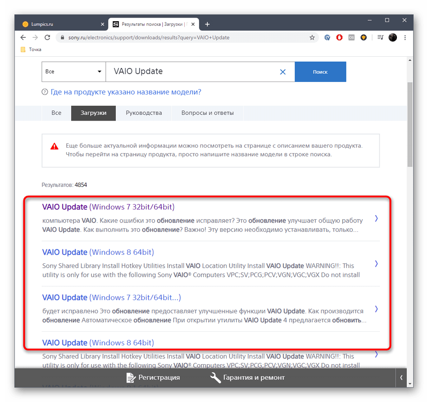Screen dimensions: 428x402
Task: Open VAIO Update (Windows 7 32bit/64bit) link
Action: click(x=108, y=207)
